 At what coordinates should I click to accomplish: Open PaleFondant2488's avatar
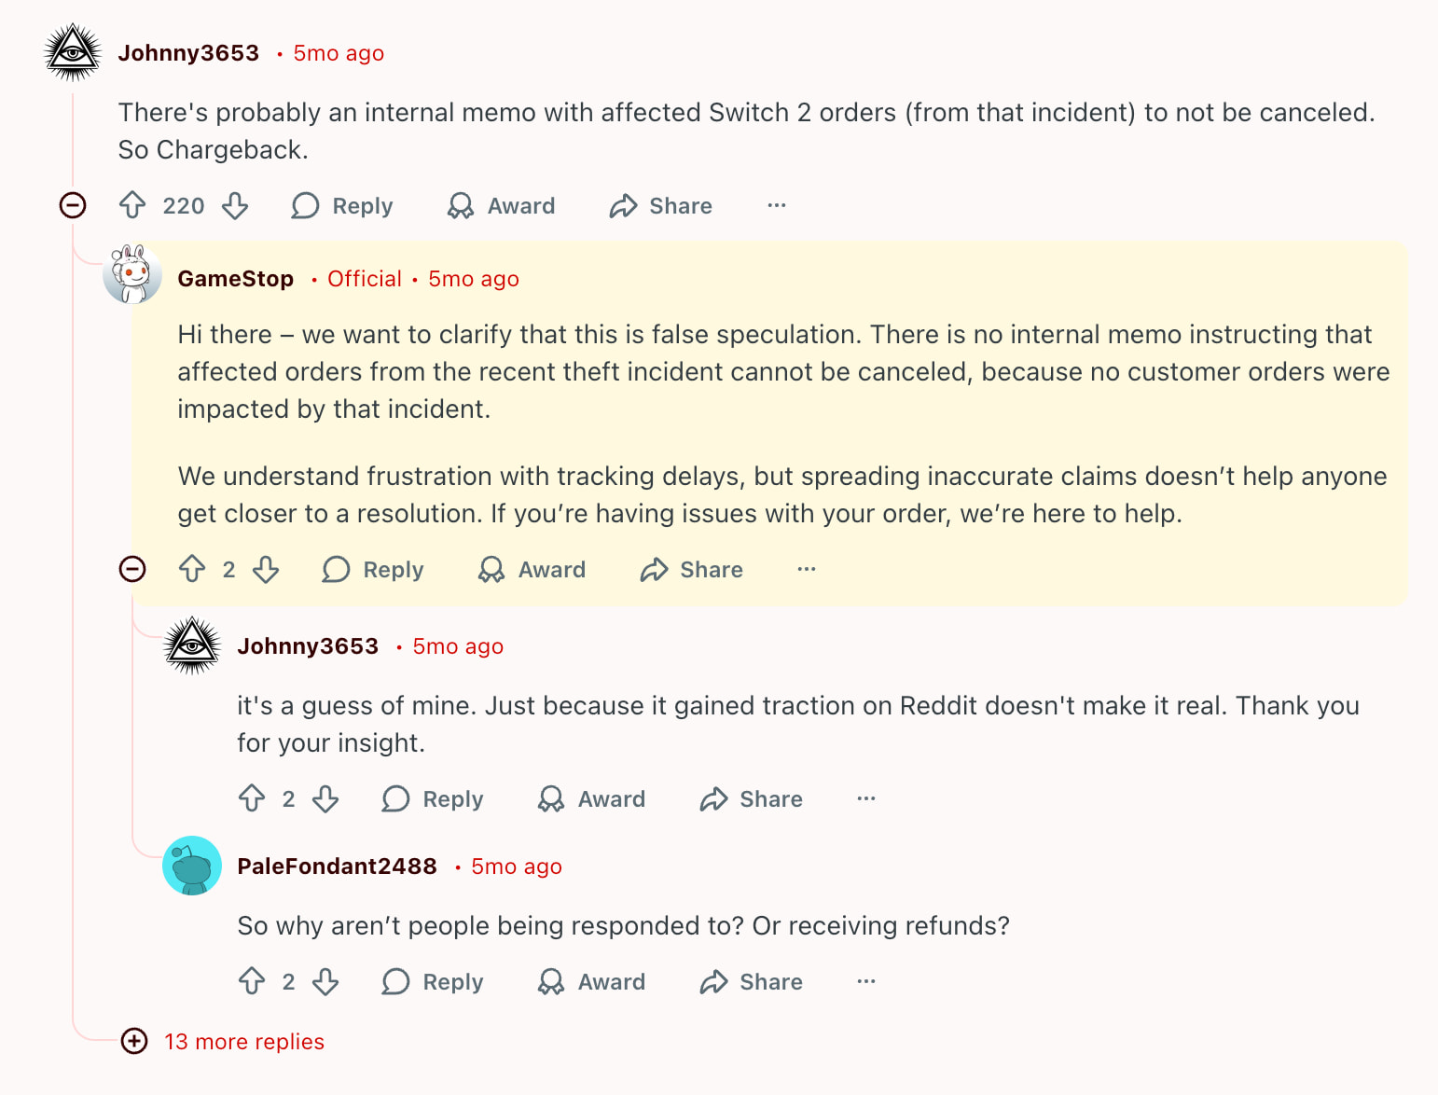tap(192, 866)
